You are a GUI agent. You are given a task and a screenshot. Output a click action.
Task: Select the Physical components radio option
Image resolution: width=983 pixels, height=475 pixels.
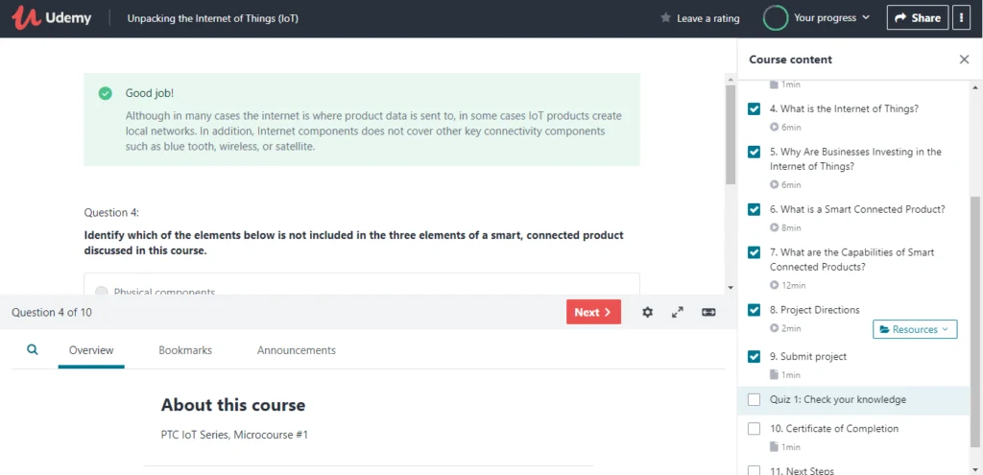(102, 291)
